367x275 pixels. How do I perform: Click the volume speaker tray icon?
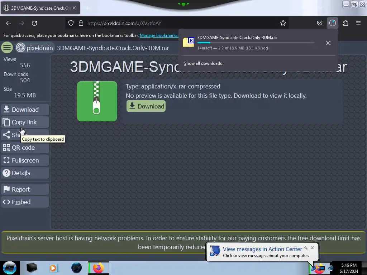coord(331,268)
